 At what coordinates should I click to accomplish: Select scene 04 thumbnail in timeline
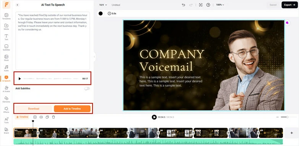point(113,133)
